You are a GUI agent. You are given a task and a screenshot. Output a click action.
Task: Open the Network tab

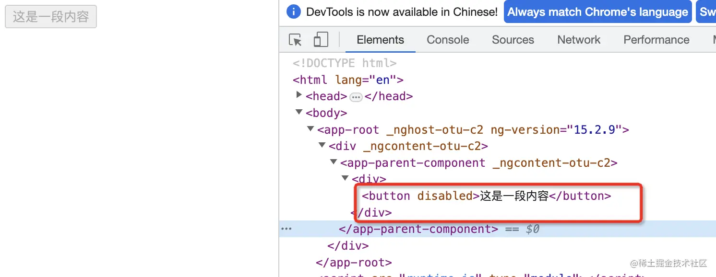click(x=579, y=40)
